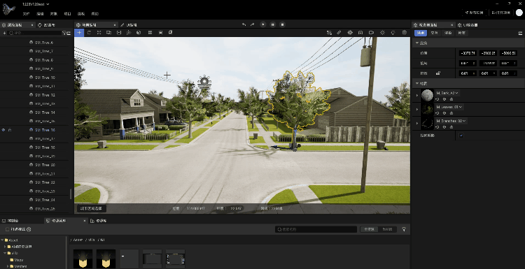The image size is (525, 269).
Task: Switch to the console tab in bottom panel
Action: pos(10,221)
